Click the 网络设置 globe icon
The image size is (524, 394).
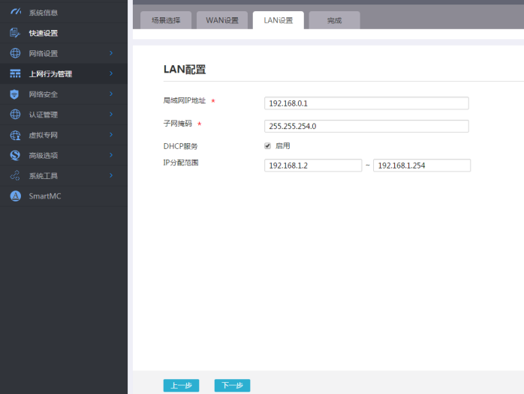pyautogui.click(x=15, y=53)
